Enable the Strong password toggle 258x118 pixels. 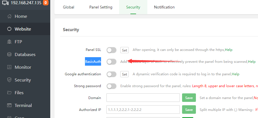click(x=111, y=86)
